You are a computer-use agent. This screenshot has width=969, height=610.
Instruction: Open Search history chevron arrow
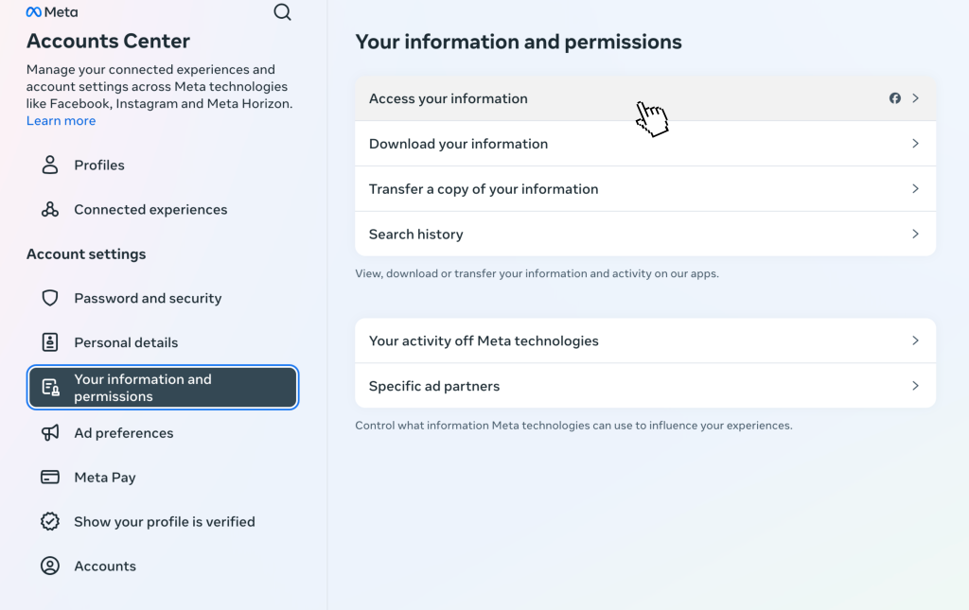click(915, 234)
